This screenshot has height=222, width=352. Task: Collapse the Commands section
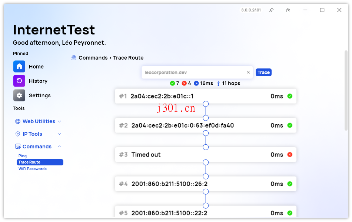(x=59, y=146)
